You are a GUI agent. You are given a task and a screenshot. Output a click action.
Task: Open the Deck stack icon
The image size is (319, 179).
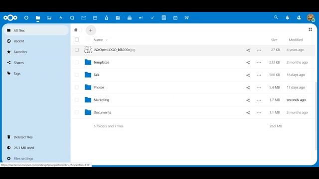pyautogui.click(x=130, y=18)
